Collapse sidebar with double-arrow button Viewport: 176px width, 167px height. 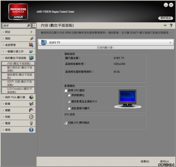(34, 26)
